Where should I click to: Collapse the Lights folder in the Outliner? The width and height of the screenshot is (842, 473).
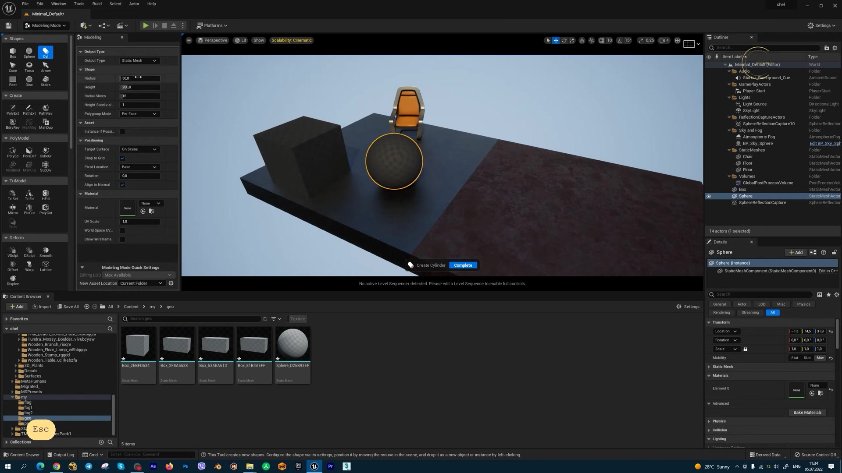click(x=729, y=97)
